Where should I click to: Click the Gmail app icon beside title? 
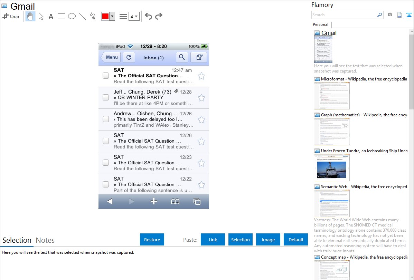4,6
